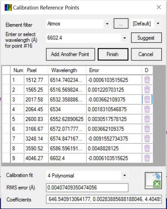Click the application logo in title bar

pos(8,7)
